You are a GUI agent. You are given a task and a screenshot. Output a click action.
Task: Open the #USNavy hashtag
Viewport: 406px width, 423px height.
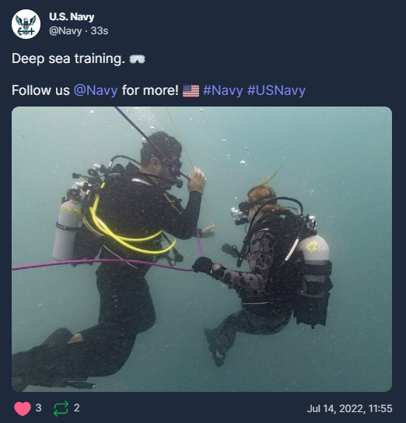[276, 90]
